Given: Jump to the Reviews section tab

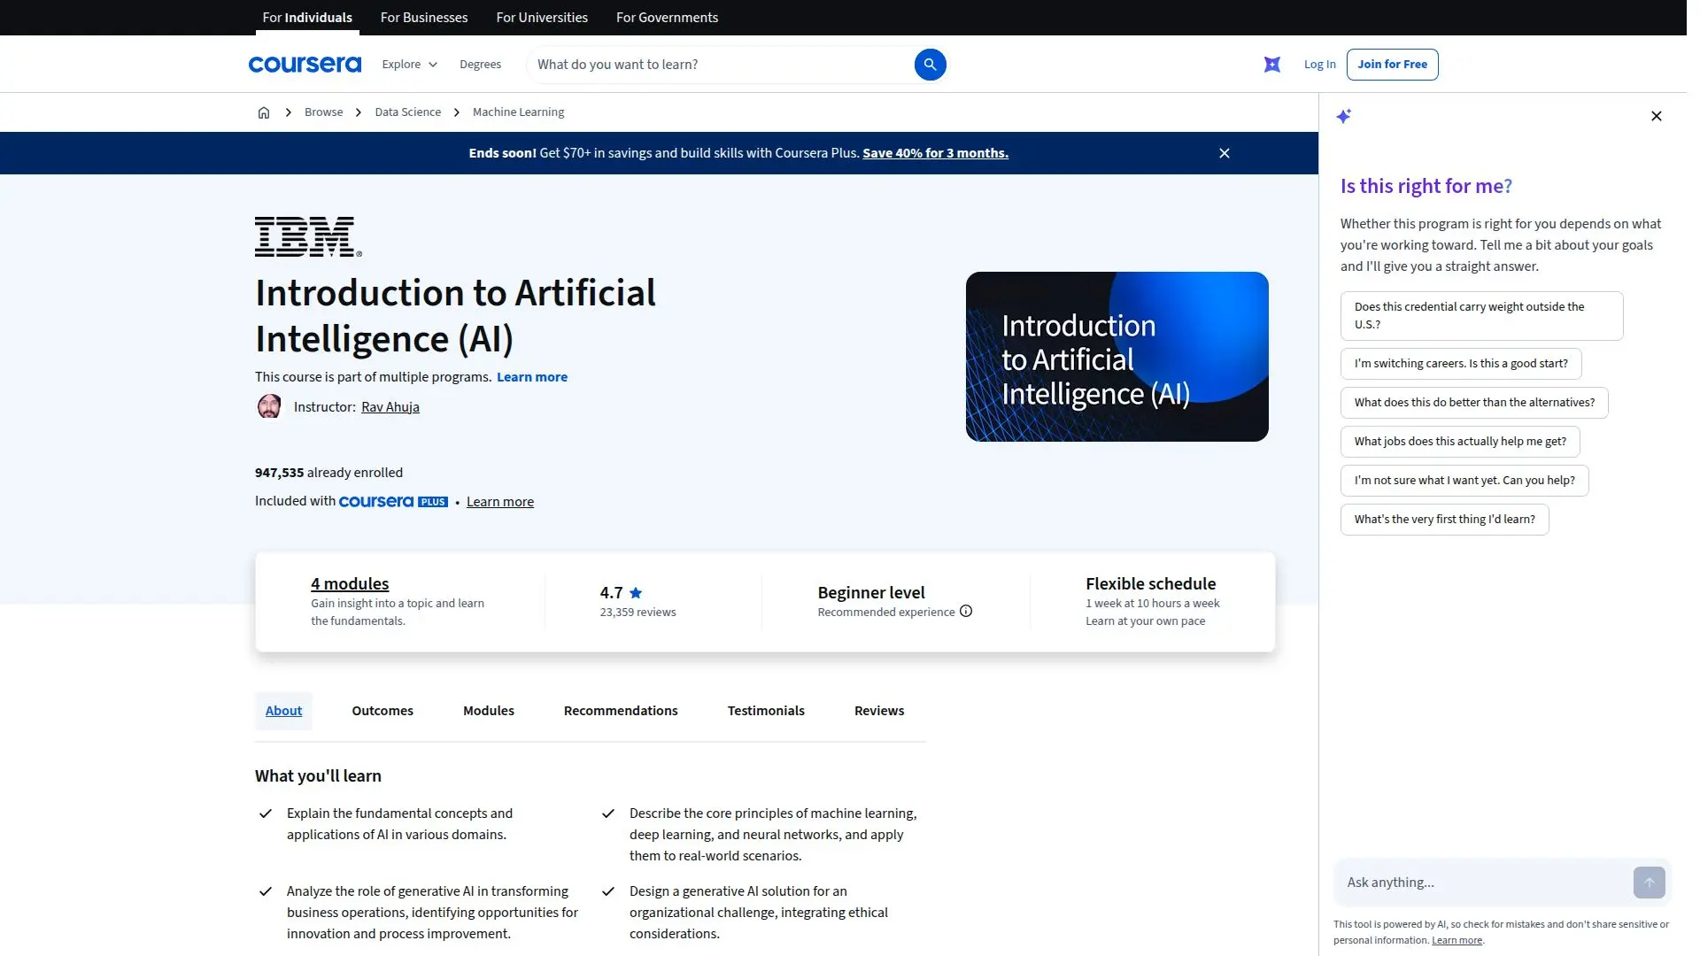Looking at the screenshot, I should (x=879, y=711).
